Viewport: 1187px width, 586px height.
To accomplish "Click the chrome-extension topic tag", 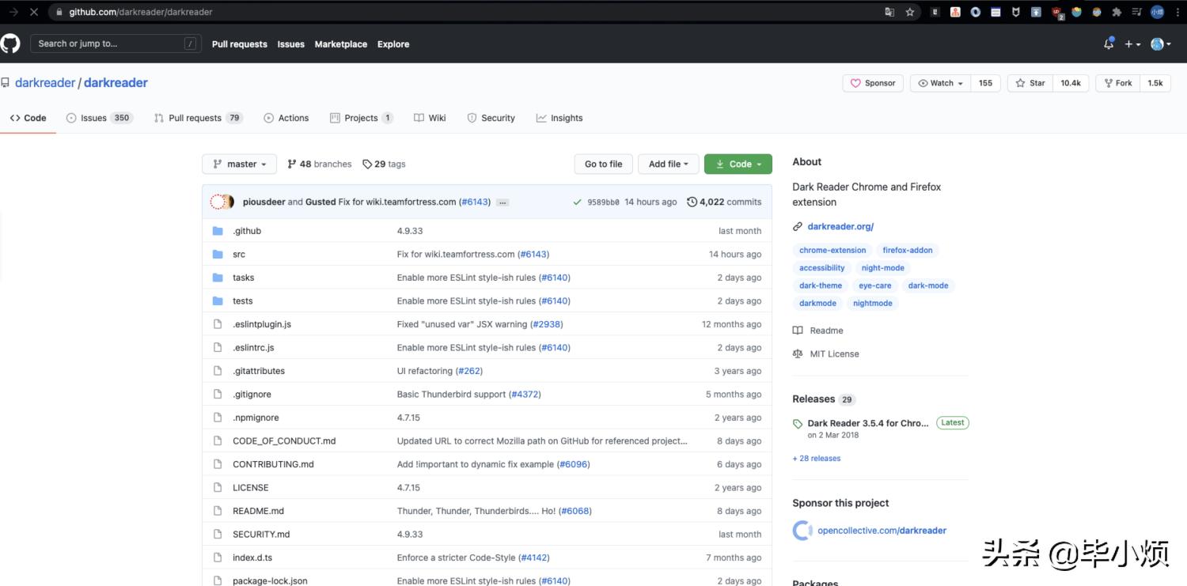I will (x=832, y=250).
